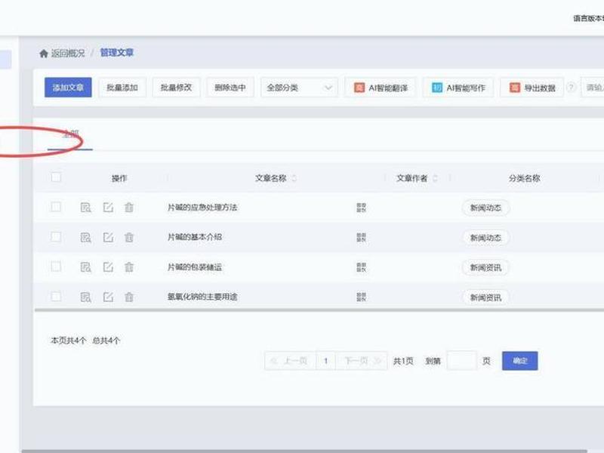Click the 分类名称 column header
Viewport: 604px width, 453px height.
tap(524, 178)
